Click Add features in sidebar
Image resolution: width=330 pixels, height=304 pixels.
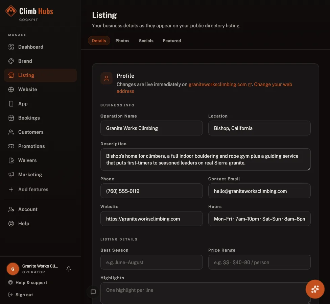click(41, 189)
